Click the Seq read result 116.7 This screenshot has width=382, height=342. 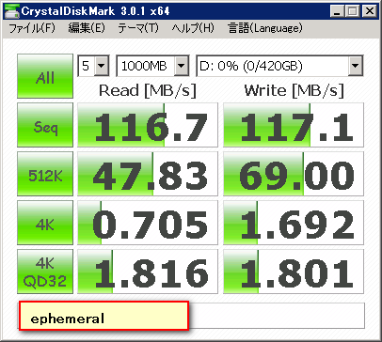point(148,125)
